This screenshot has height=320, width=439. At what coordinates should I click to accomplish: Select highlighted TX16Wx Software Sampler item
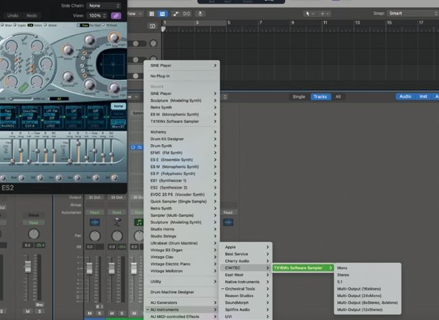click(303, 267)
